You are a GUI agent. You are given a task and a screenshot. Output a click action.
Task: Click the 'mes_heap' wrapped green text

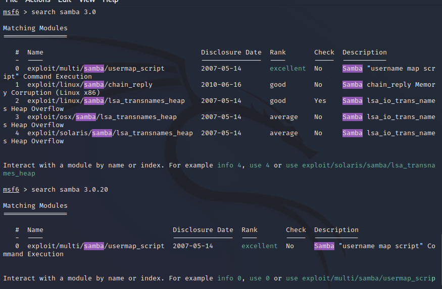tap(19, 174)
